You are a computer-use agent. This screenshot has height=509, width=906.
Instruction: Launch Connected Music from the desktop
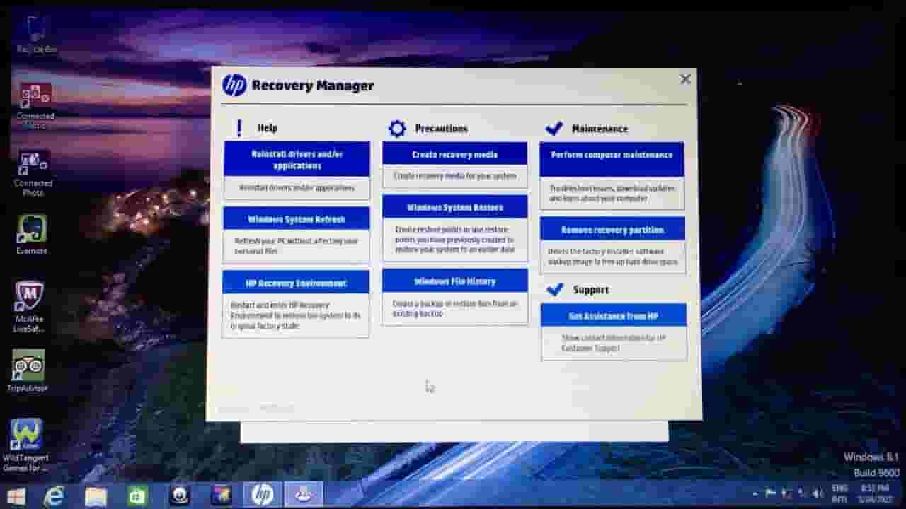click(x=35, y=105)
